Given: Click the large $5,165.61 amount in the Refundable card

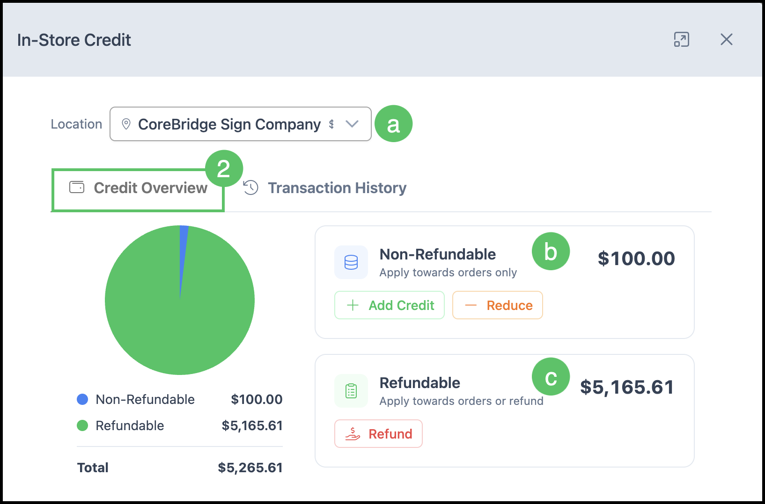Looking at the screenshot, I should tap(627, 387).
